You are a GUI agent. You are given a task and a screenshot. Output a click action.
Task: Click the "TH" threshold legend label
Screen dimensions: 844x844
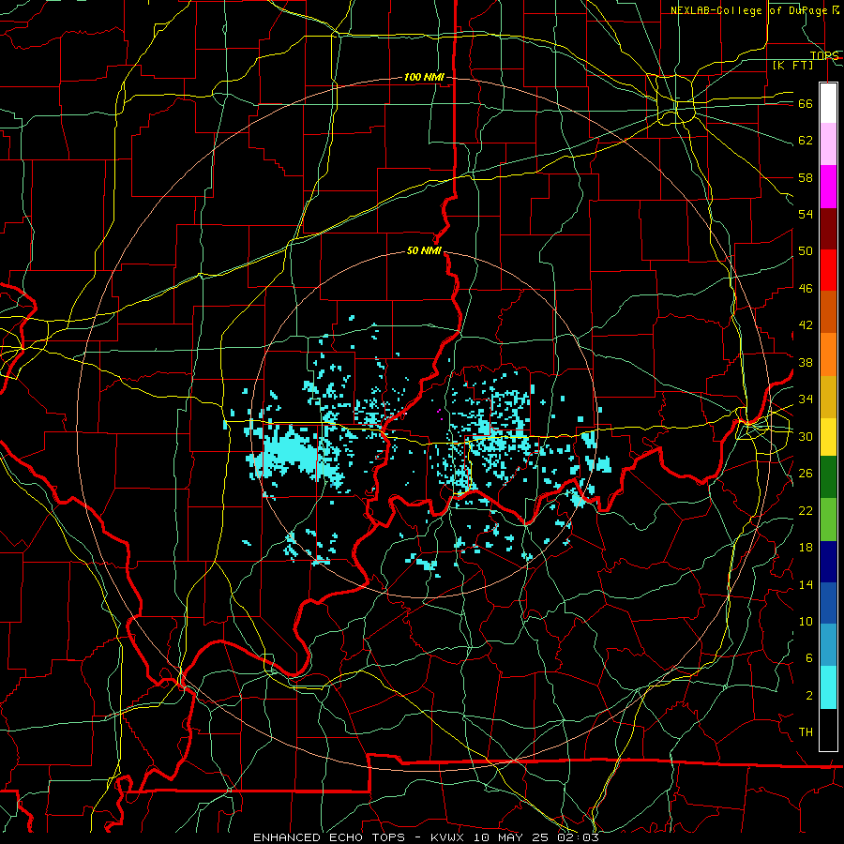[806, 732]
